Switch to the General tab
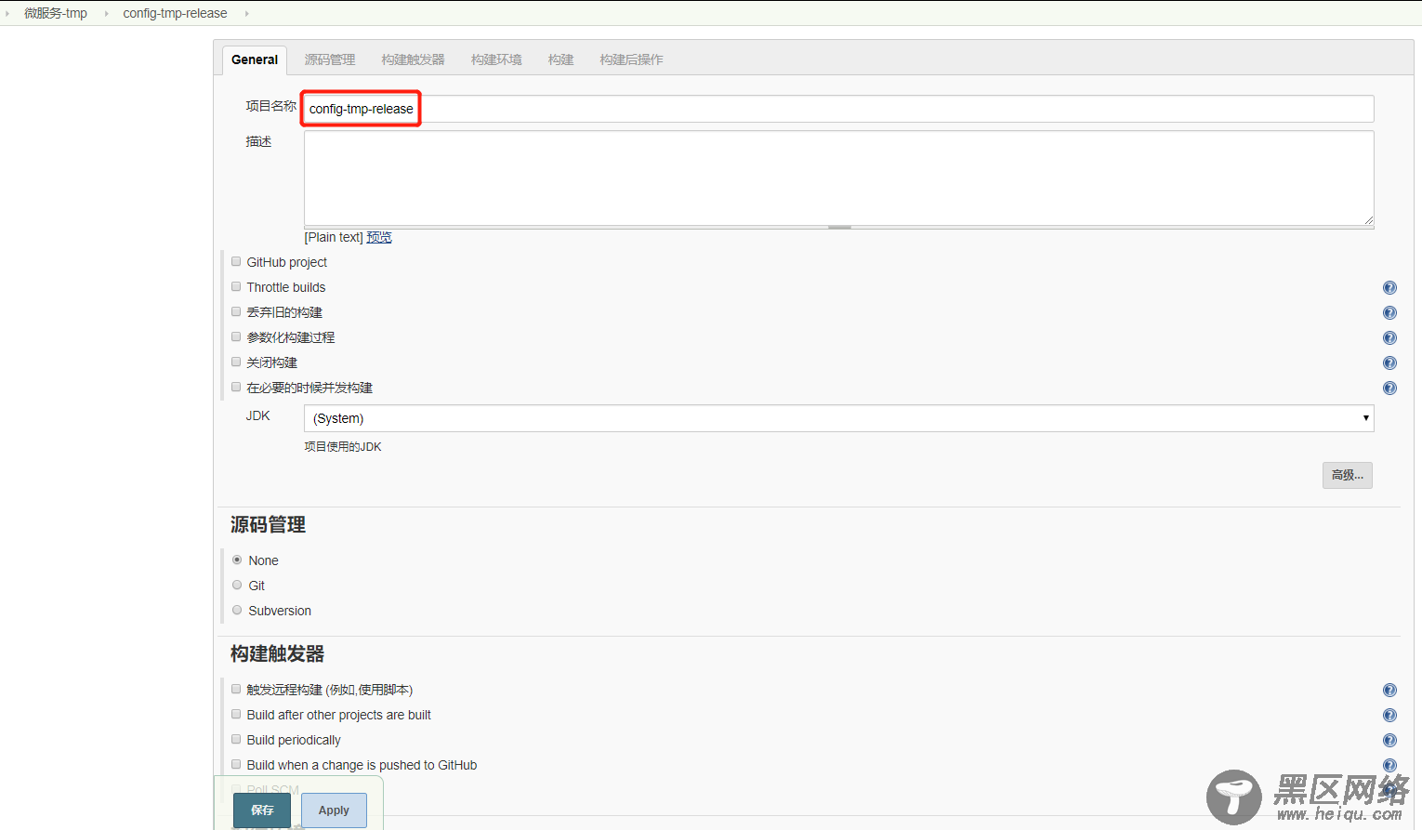This screenshot has height=830, width=1422. 255,59
